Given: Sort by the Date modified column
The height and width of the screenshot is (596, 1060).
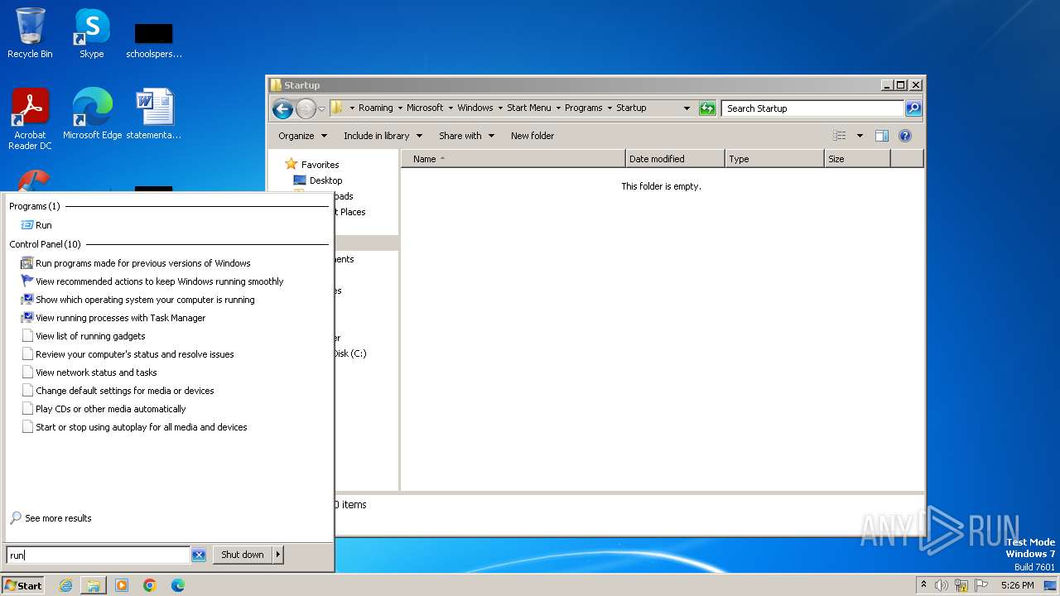Looking at the screenshot, I should pos(675,159).
